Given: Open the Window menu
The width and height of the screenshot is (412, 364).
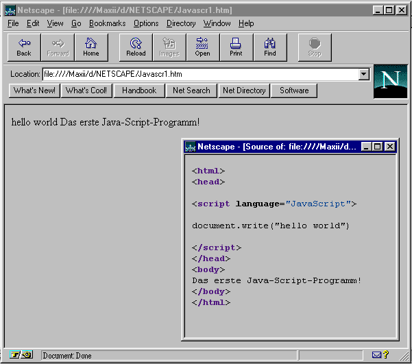Looking at the screenshot, I should [217, 23].
